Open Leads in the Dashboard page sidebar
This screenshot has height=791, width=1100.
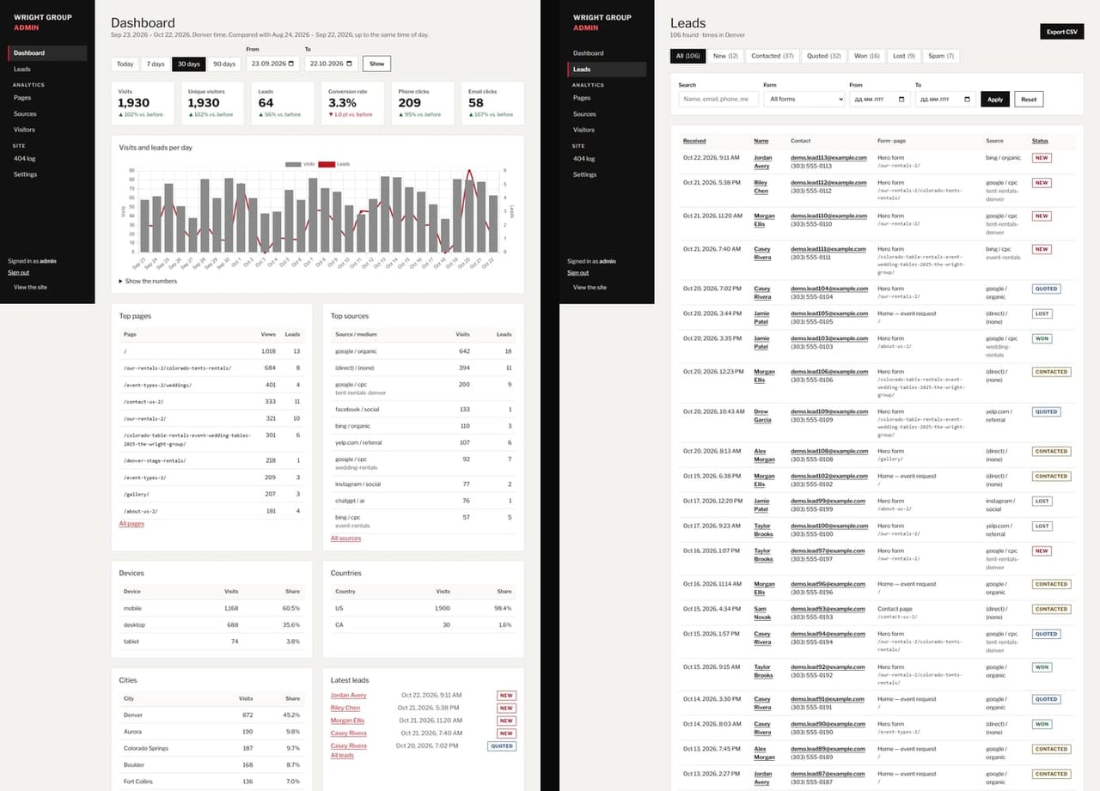tap(47, 69)
